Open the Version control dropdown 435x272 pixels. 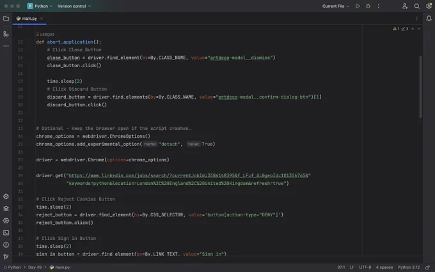74,6
